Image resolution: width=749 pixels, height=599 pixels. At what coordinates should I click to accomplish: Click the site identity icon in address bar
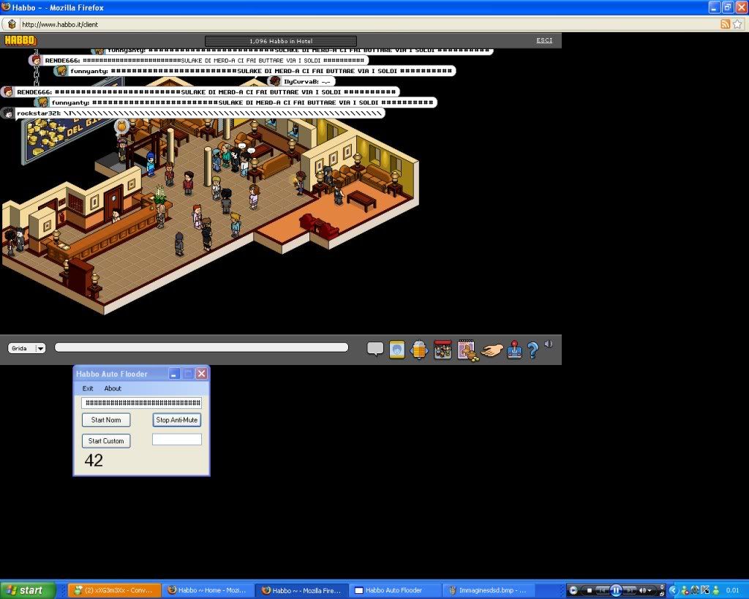pyautogui.click(x=12, y=24)
